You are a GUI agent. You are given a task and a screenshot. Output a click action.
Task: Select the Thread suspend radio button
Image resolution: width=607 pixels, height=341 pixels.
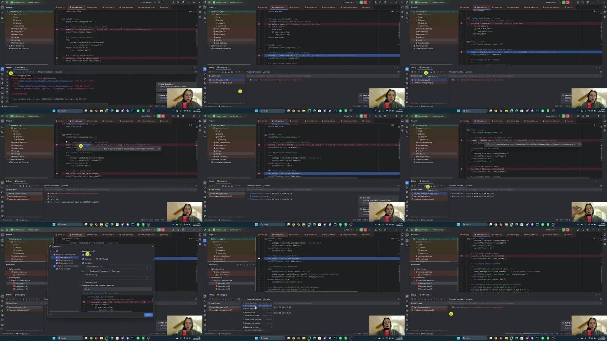coord(101,259)
